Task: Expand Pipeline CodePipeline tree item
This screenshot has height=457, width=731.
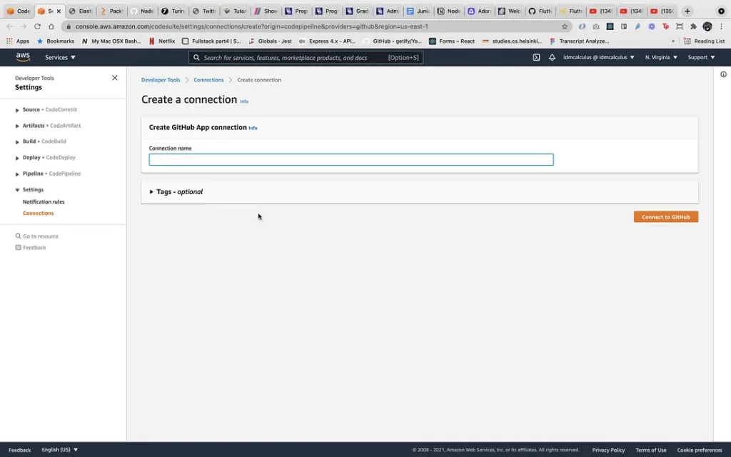Action: click(x=17, y=174)
